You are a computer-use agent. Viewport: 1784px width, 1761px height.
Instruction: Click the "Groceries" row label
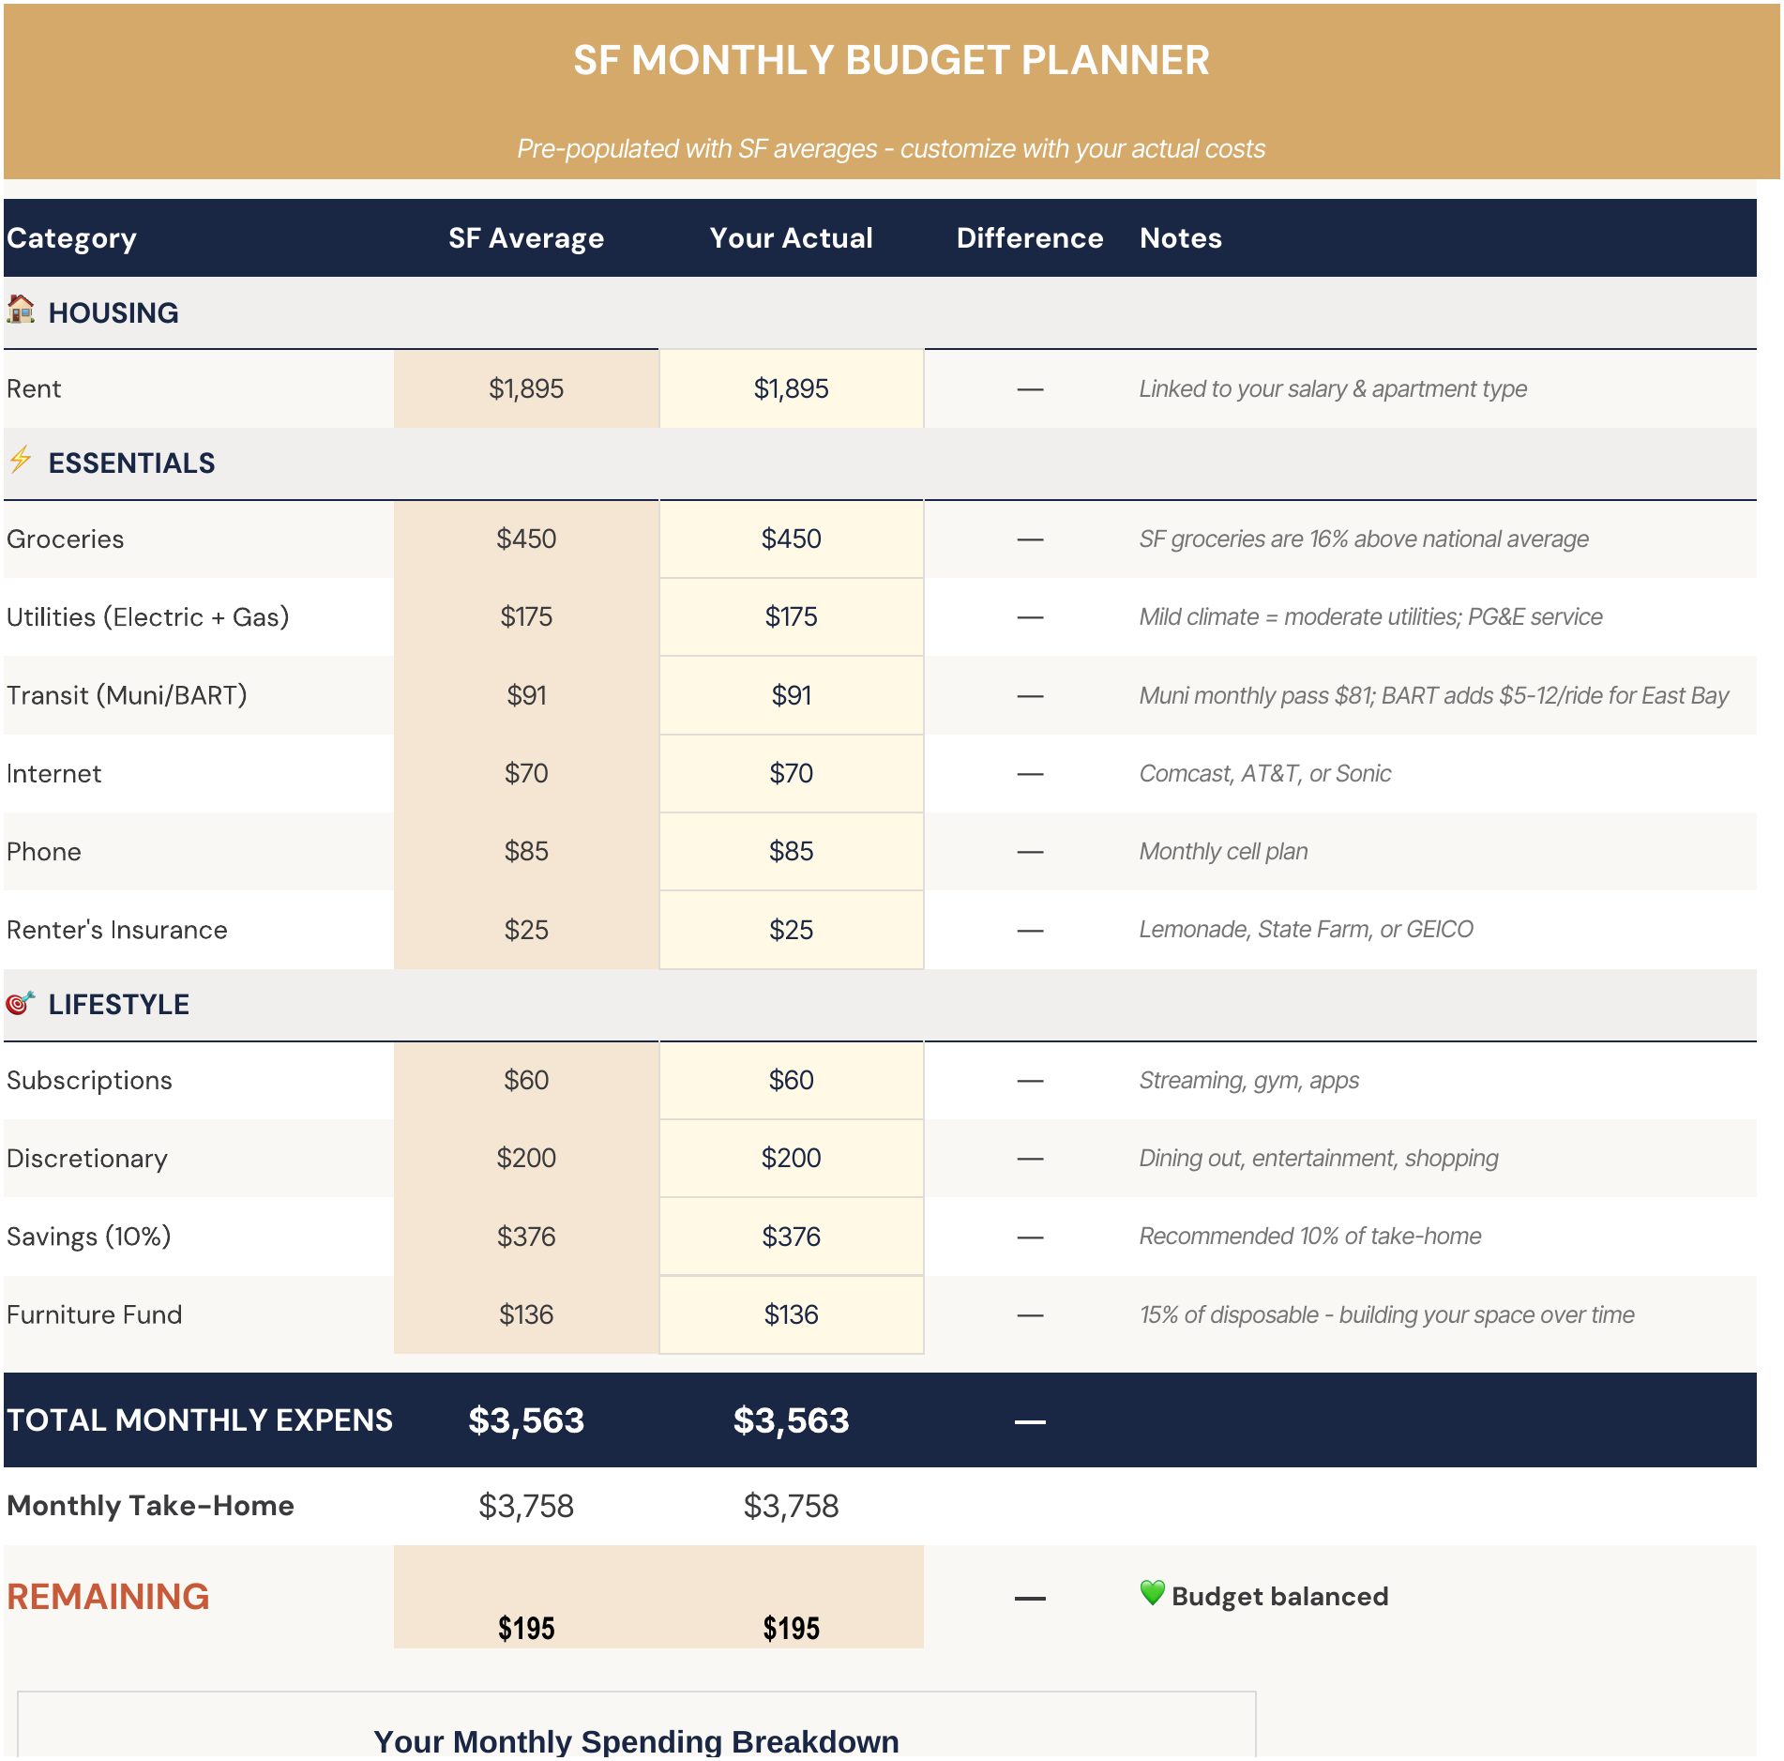tap(66, 539)
